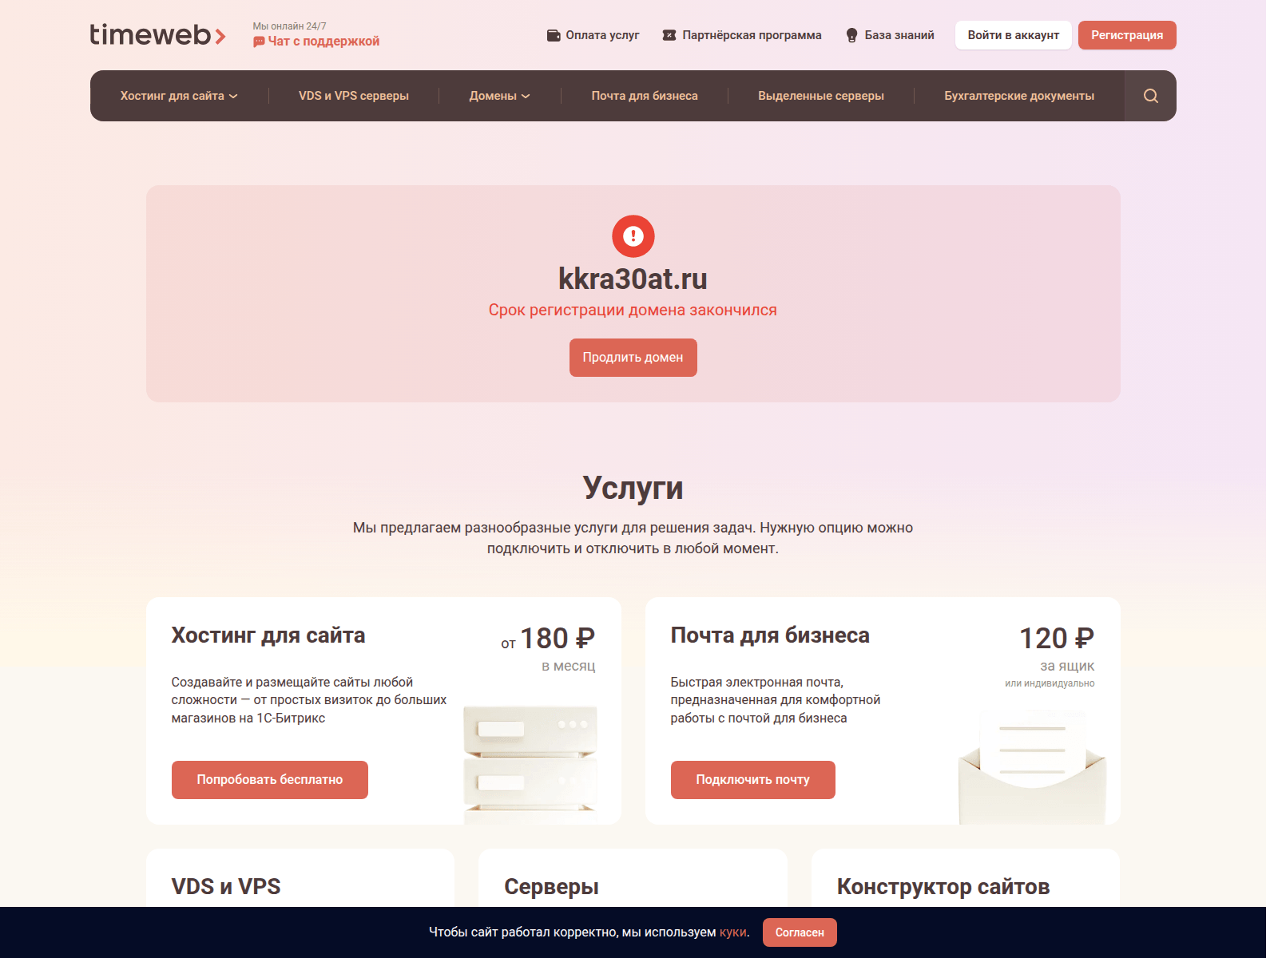Click the timeweb logo
The image size is (1278, 958).
pos(158,35)
